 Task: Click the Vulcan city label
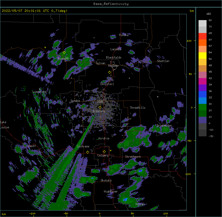[x=140, y=204]
